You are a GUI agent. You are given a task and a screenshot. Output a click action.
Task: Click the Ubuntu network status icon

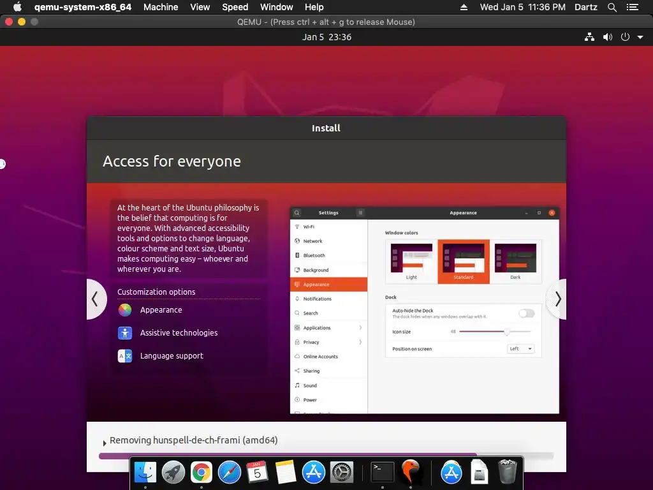589,37
